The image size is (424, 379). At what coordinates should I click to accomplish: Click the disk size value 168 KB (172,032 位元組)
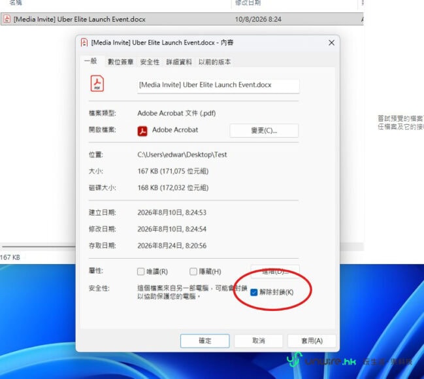(172, 188)
